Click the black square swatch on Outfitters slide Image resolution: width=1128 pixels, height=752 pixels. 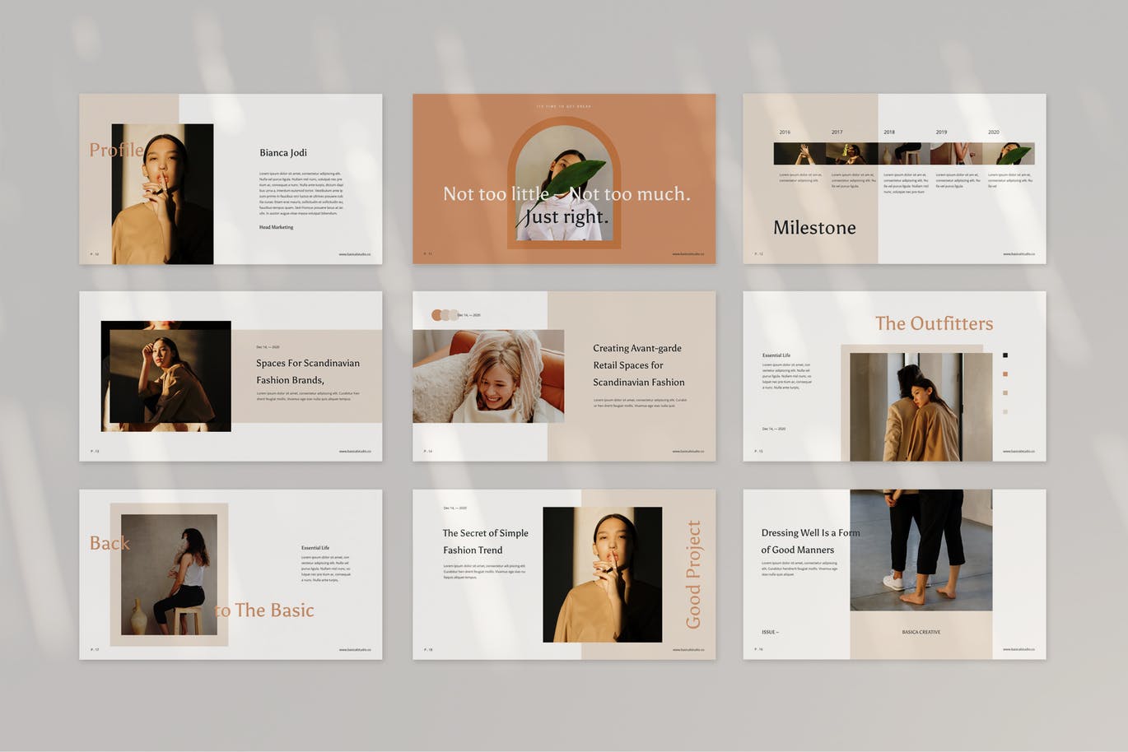point(1005,355)
